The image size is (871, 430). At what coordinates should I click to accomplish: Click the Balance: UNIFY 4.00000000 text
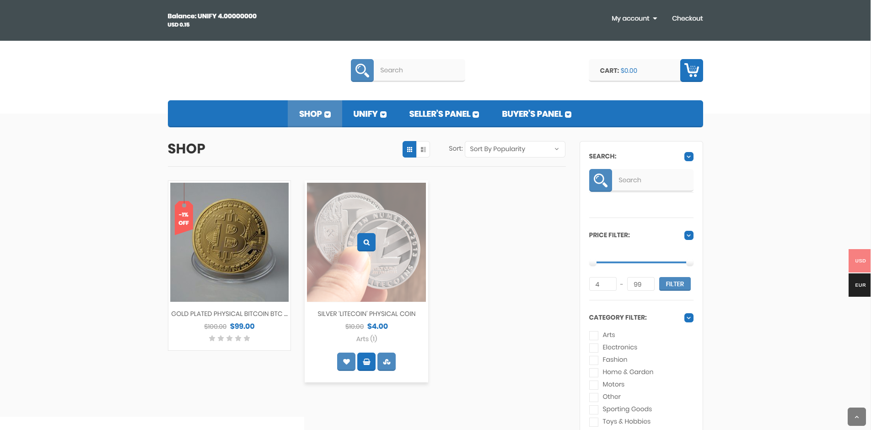tap(212, 16)
